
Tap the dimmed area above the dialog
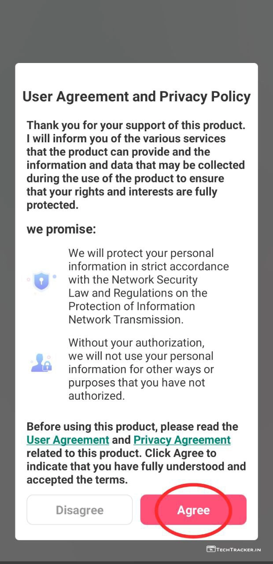136,31
